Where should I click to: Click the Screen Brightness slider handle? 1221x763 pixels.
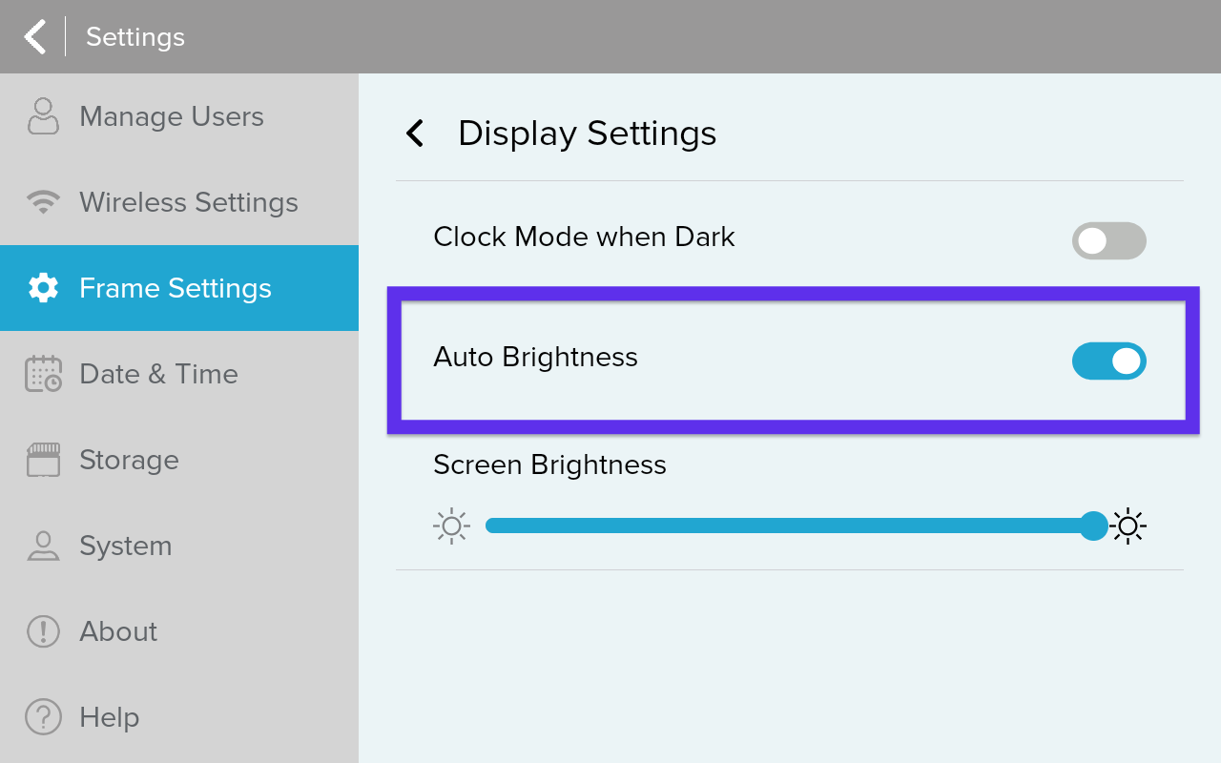tap(1094, 526)
